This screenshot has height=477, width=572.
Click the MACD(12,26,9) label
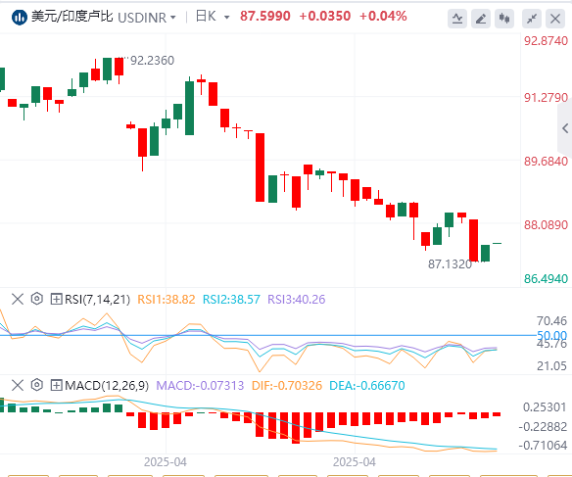(x=107, y=386)
